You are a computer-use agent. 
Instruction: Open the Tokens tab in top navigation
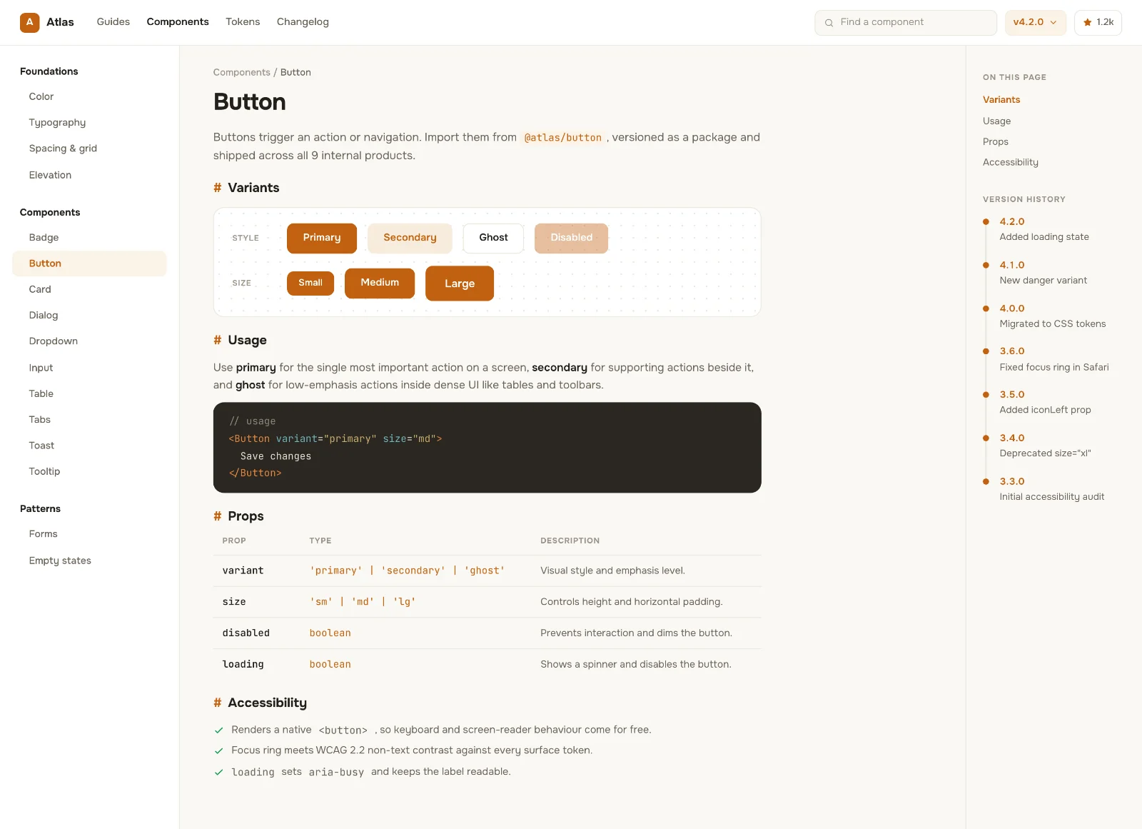pos(243,22)
